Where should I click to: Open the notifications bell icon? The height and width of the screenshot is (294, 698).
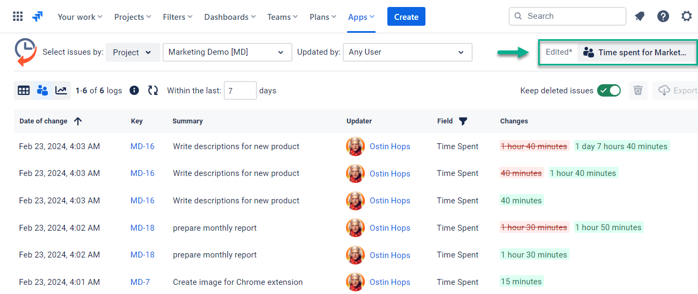(x=640, y=17)
